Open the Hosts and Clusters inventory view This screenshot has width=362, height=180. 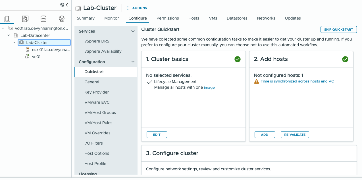point(7,19)
